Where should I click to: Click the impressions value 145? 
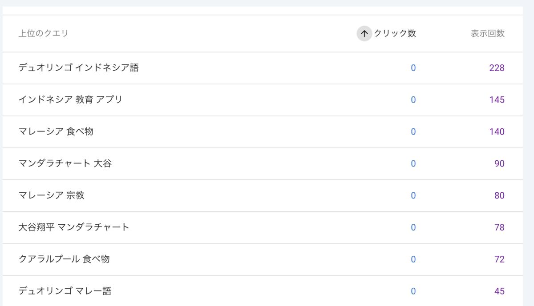click(x=497, y=100)
